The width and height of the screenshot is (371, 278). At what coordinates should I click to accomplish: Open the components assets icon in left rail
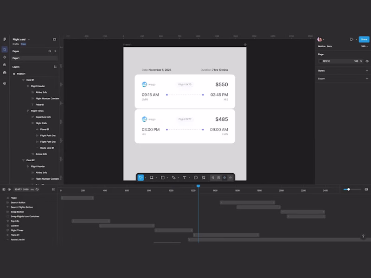tap(5, 57)
